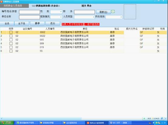Sort by the 人员编号 column header
This screenshot has height=125, width=168.
50,29
